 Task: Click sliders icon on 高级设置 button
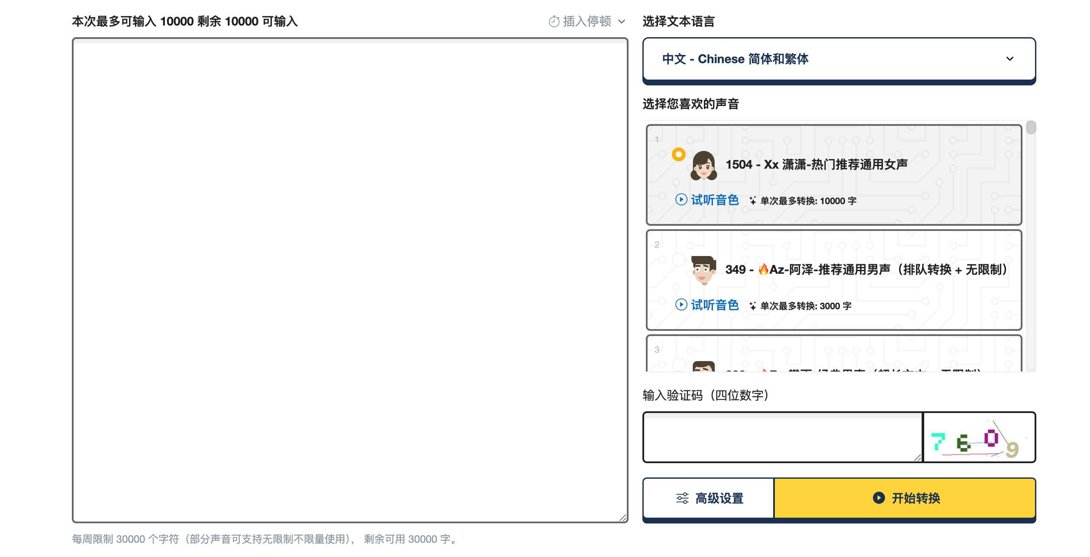coord(682,498)
